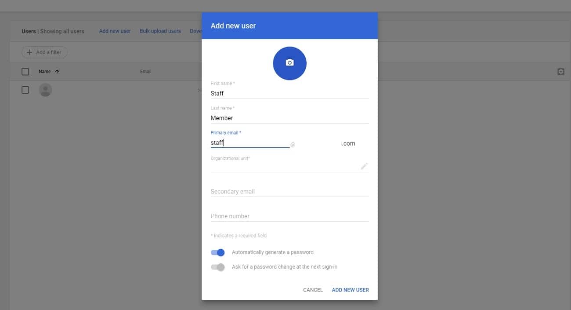Select the checkbox for the first user row
Screen dimensions: 571x310
point(25,89)
